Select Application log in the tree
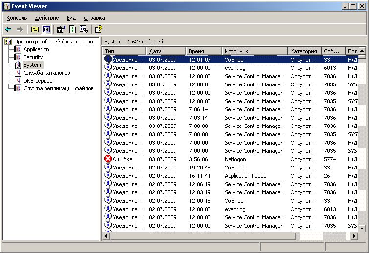Image resolution: width=369 pixels, height=253 pixels. point(37,49)
